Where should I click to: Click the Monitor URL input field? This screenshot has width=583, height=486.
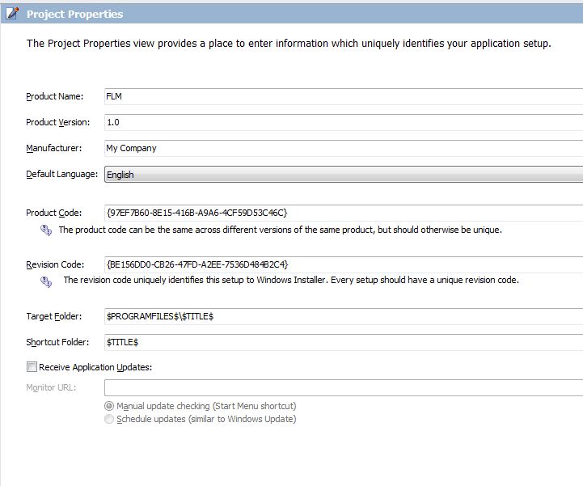(344, 388)
